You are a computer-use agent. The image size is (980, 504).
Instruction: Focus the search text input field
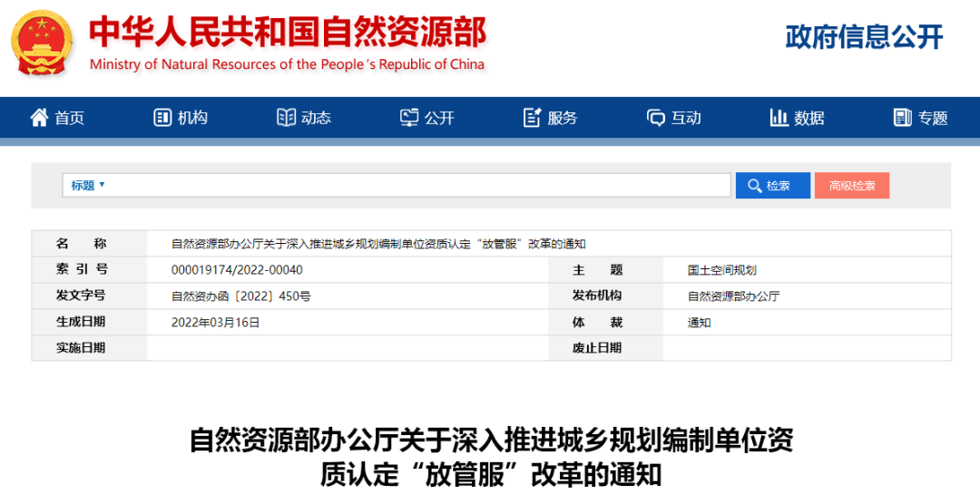coord(417,185)
